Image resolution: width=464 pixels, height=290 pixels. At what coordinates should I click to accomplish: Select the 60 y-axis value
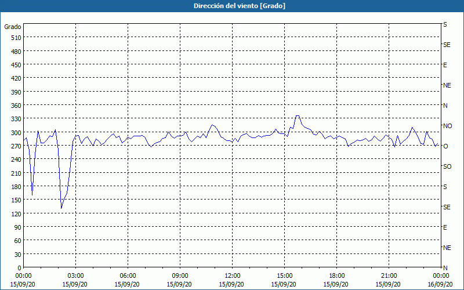click(x=18, y=241)
